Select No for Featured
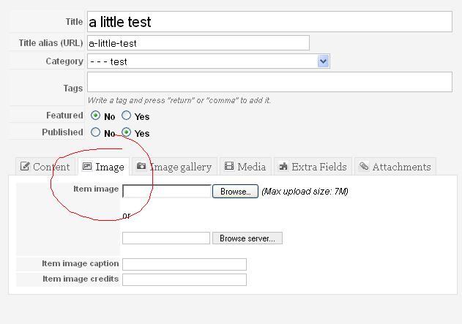The width and height of the screenshot is (462, 324). 95,116
